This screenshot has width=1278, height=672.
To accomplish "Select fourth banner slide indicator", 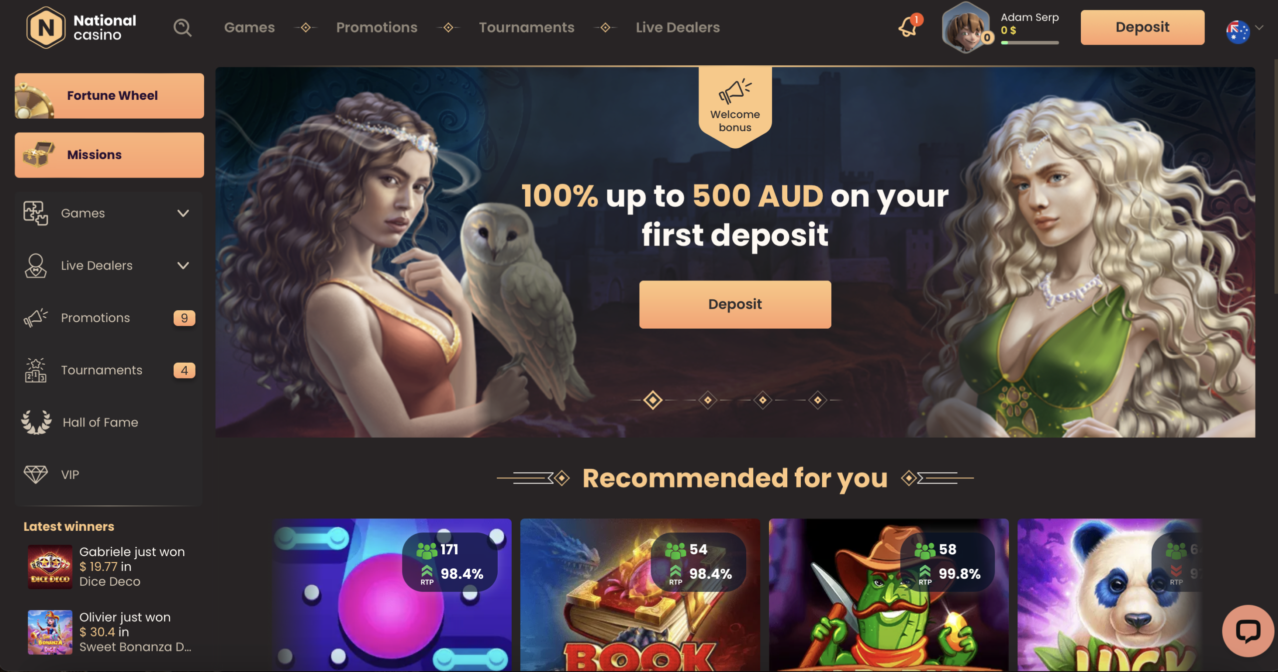I will pos(817,400).
